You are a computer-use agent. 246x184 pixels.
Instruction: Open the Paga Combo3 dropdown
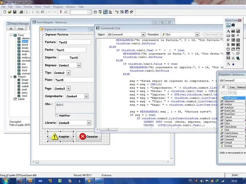coord(68,89)
